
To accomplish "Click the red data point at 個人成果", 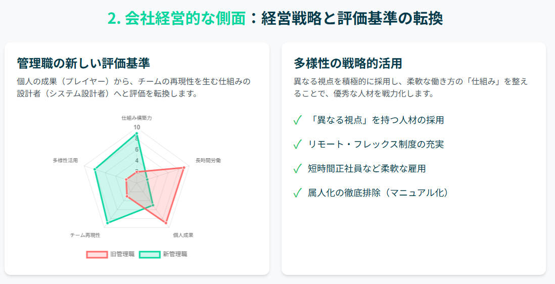I will point(166,222).
